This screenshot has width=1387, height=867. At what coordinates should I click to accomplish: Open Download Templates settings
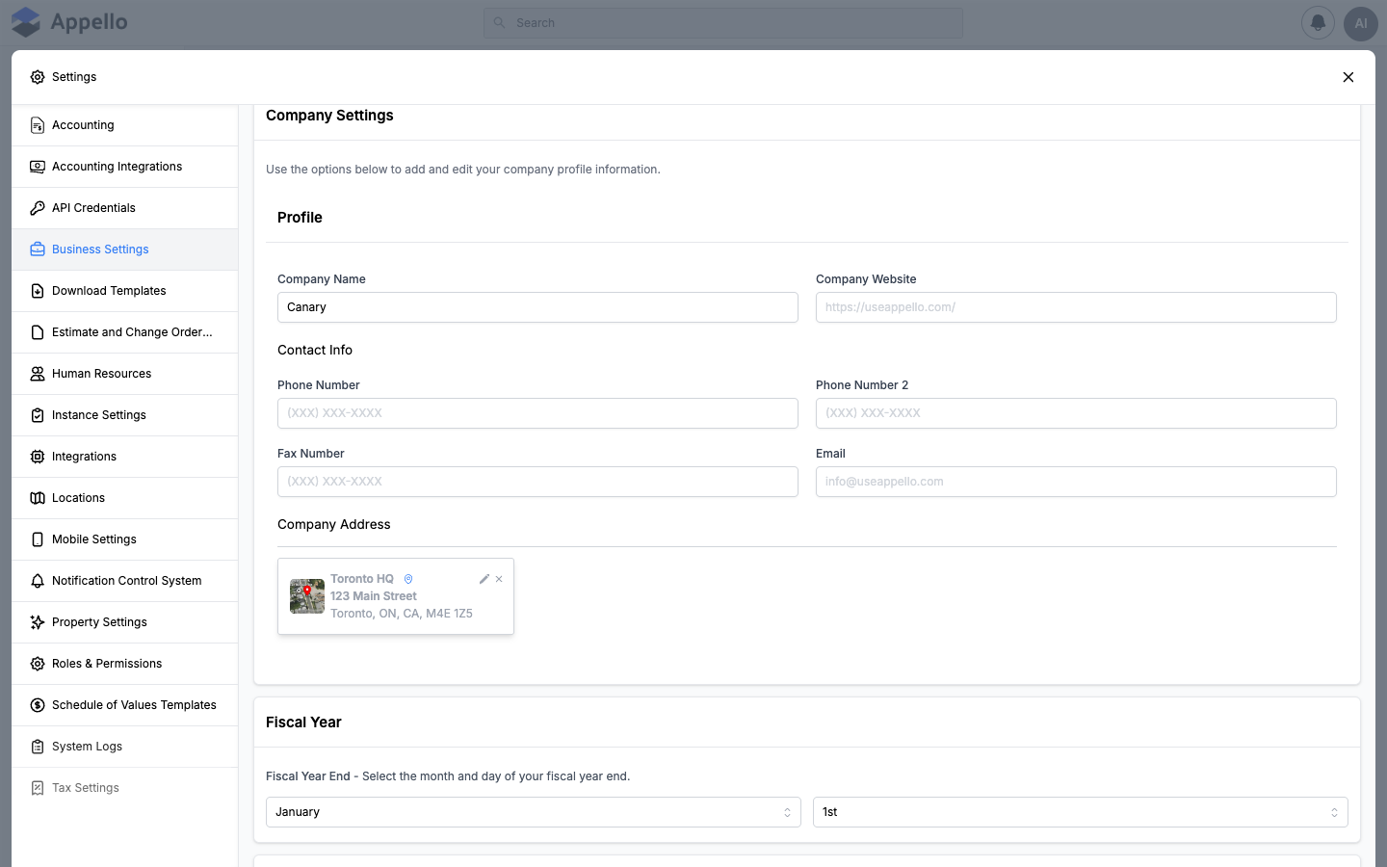125,291
